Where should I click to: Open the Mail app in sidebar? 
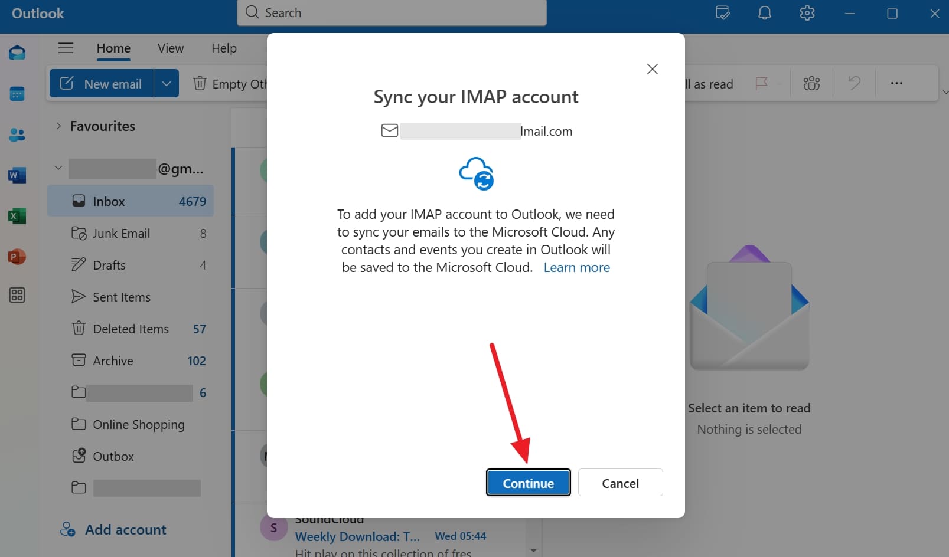click(17, 53)
